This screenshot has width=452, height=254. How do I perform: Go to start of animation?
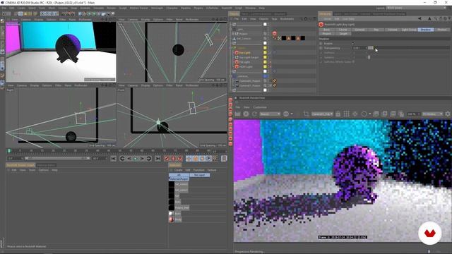[113, 159]
